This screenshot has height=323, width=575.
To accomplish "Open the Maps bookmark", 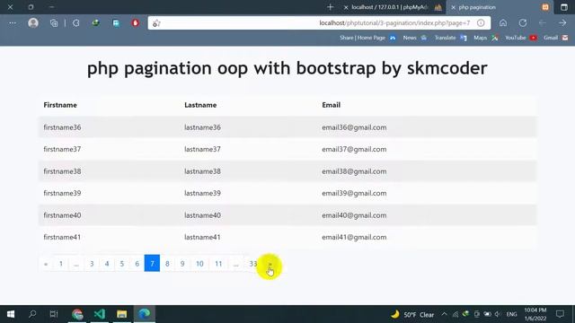I will [x=485, y=38].
